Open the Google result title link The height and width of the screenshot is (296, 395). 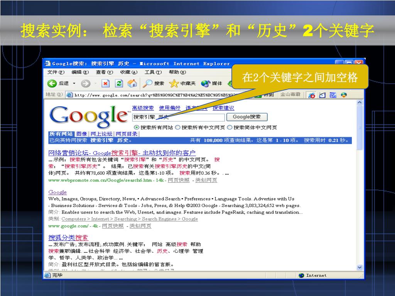point(57,192)
